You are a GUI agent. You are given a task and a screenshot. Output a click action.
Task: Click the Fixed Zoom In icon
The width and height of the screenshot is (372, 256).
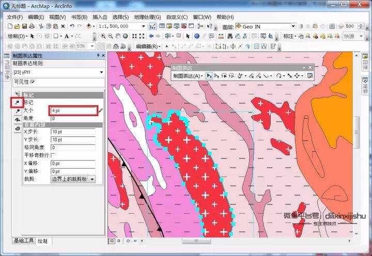(134, 36)
